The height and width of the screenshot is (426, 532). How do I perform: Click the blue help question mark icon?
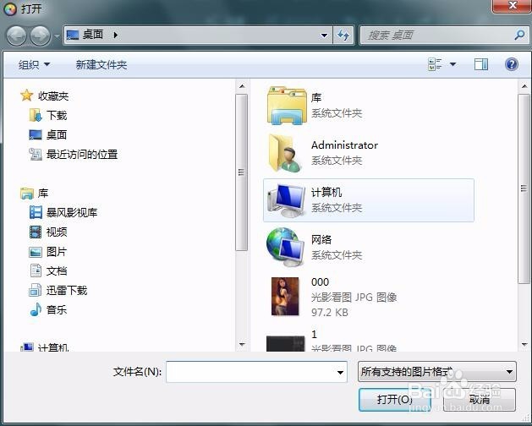coord(512,64)
